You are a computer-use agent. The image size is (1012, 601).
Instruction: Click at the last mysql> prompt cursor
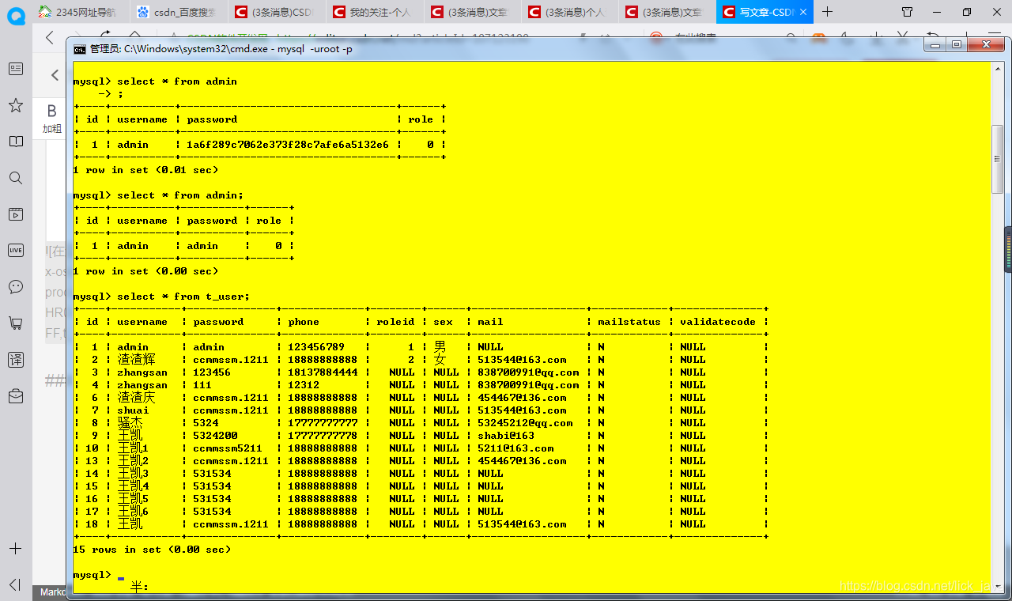pyautogui.click(x=121, y=577)
